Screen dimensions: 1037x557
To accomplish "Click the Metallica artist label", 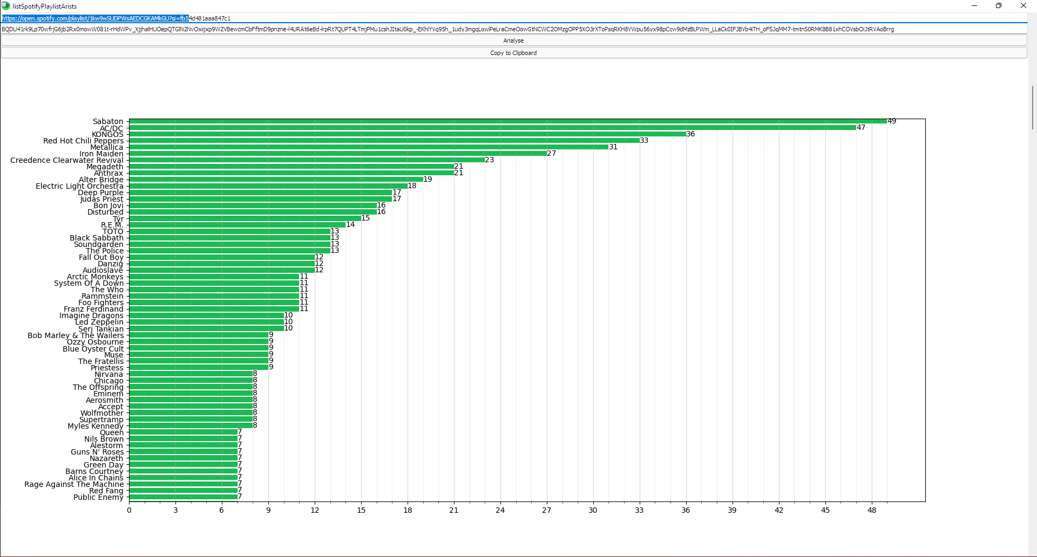I will [x=107, y=147].
